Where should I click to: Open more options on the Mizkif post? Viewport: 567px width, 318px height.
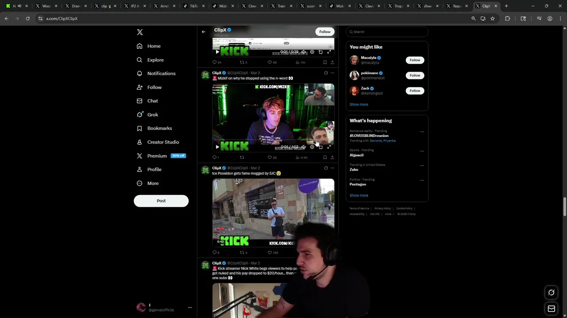click(x=332, y=73)
